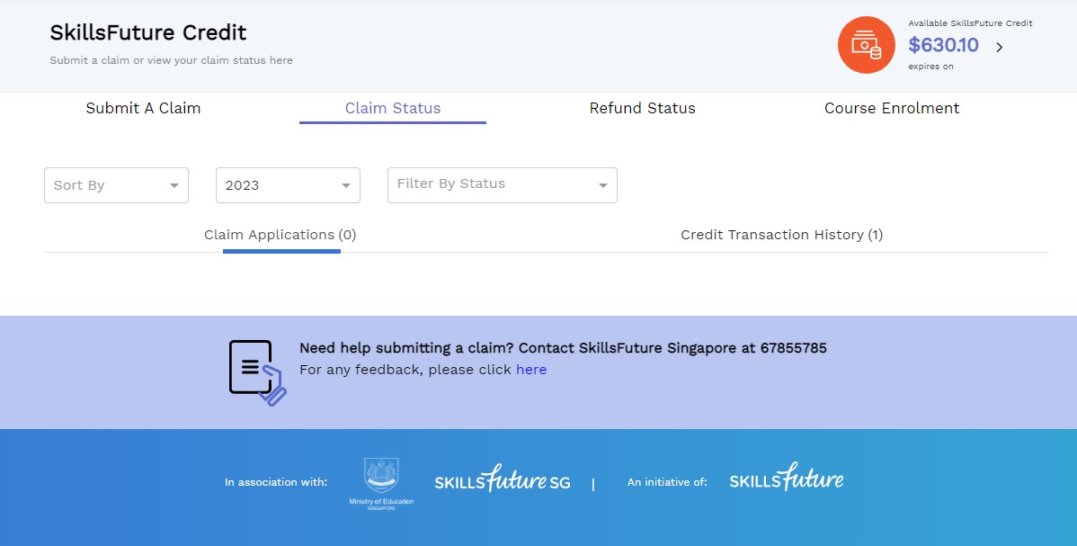Click the $630.10 available credit amount
Image resolution: width=1077 pixels, height=546 pixels.
(943, 45)
